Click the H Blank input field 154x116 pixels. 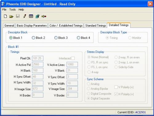(x=38, y=70)
